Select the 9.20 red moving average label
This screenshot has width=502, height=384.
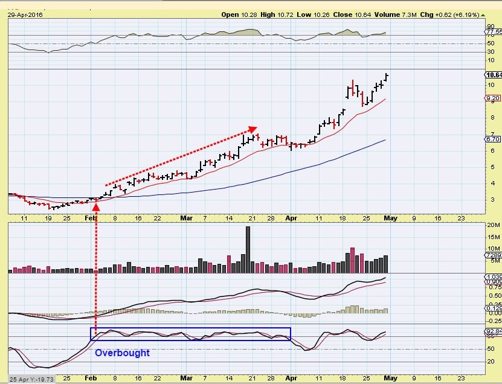(493, 98)
